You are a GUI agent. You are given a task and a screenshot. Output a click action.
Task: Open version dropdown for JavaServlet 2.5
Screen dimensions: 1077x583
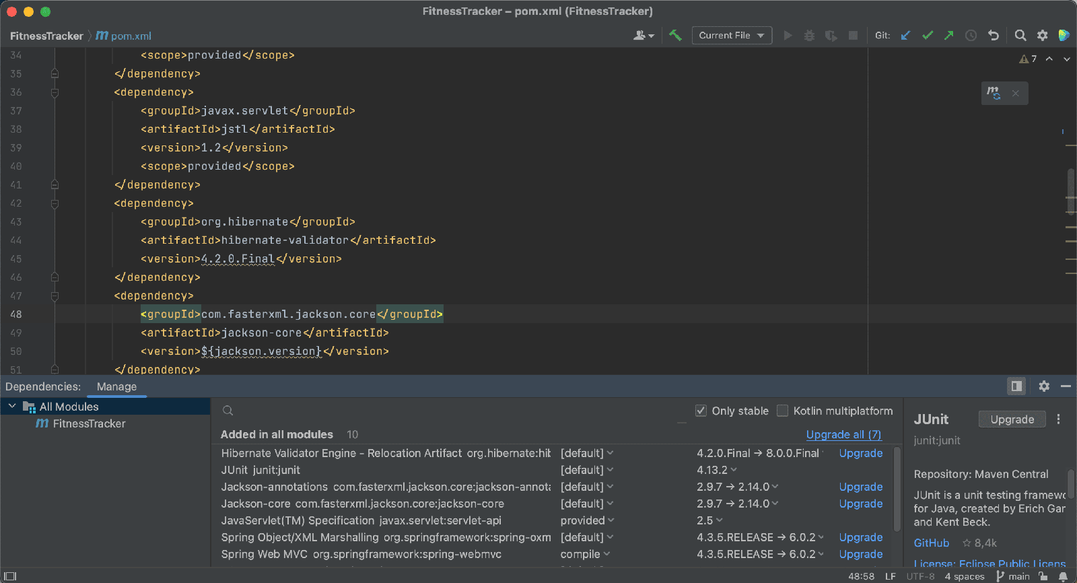point(709,520)
